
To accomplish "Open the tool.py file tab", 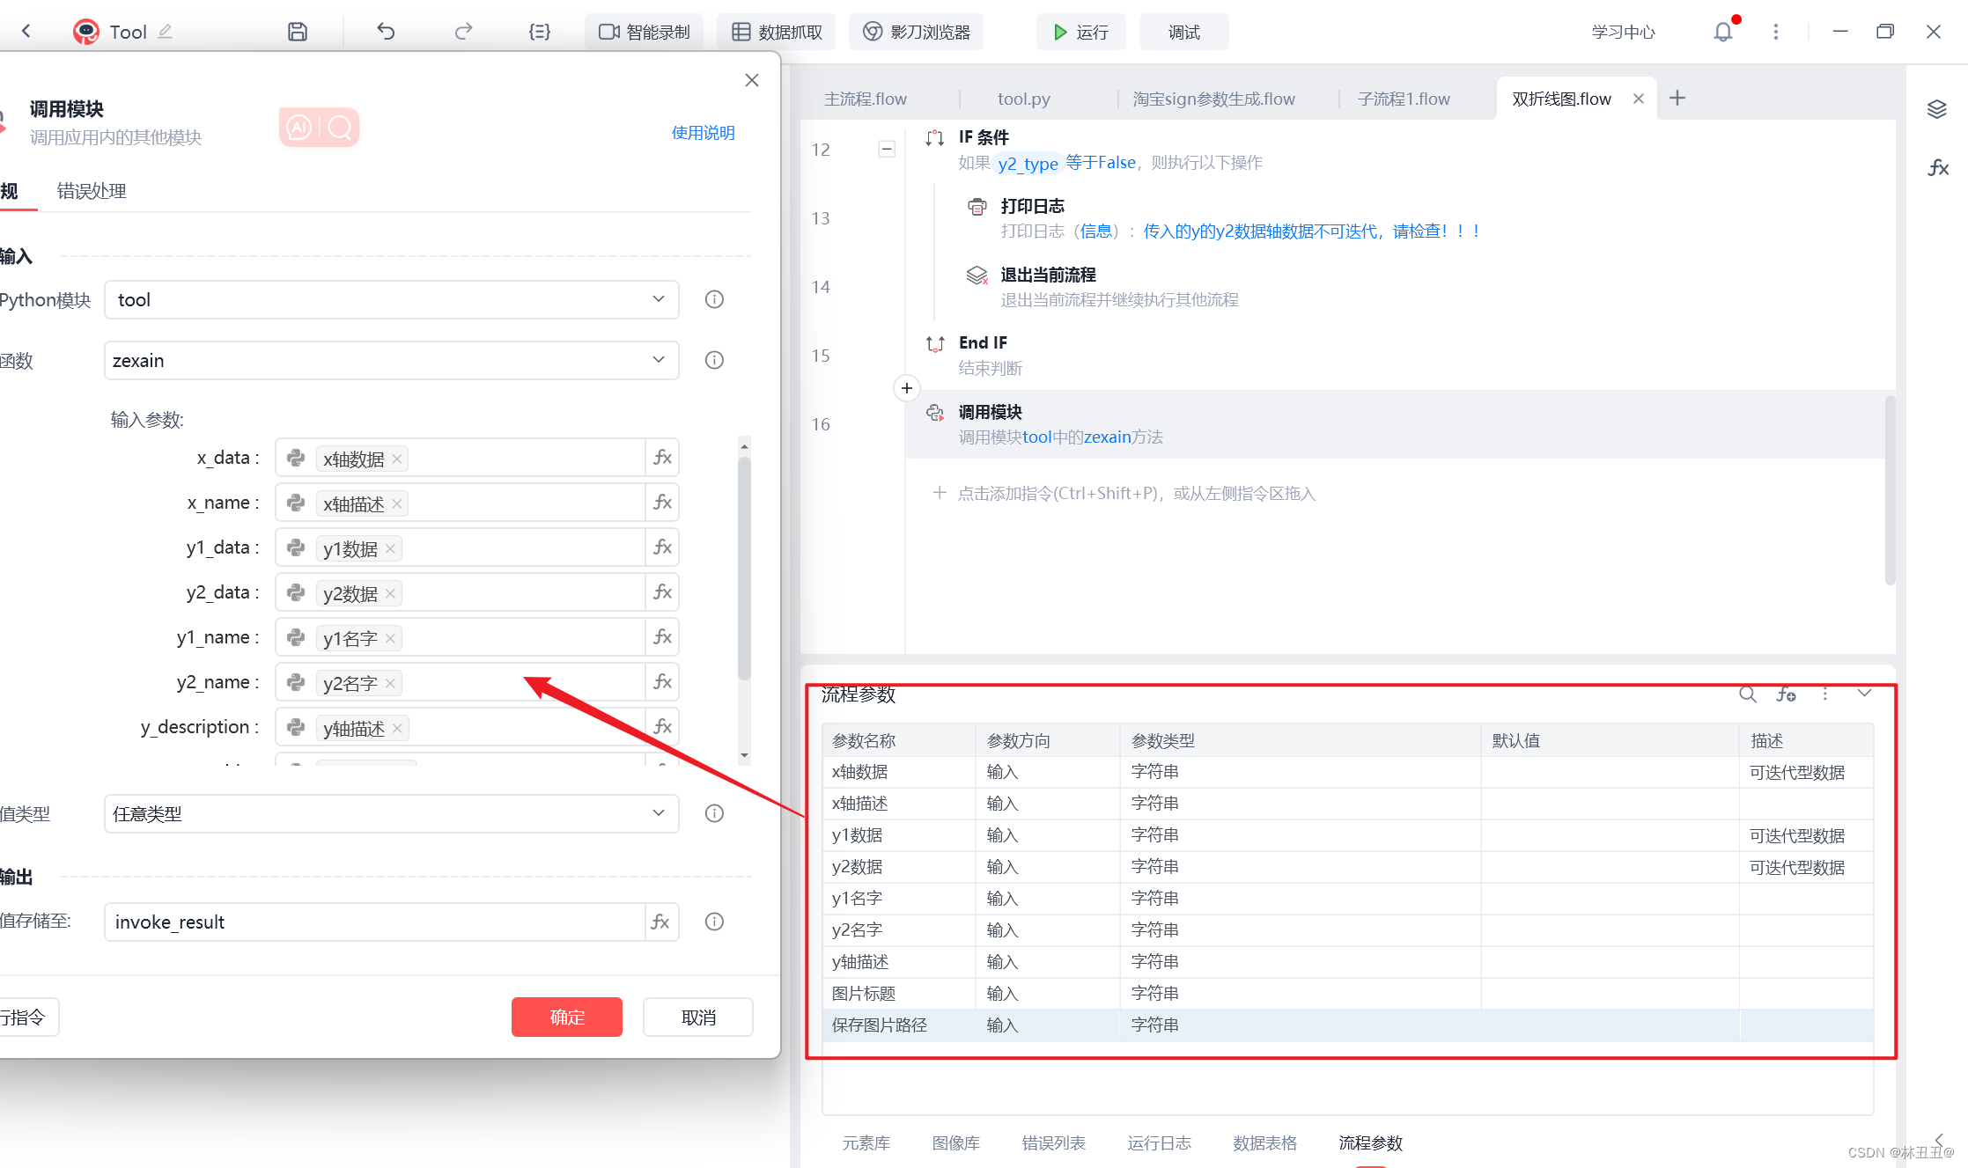I will pos(1023,99).
